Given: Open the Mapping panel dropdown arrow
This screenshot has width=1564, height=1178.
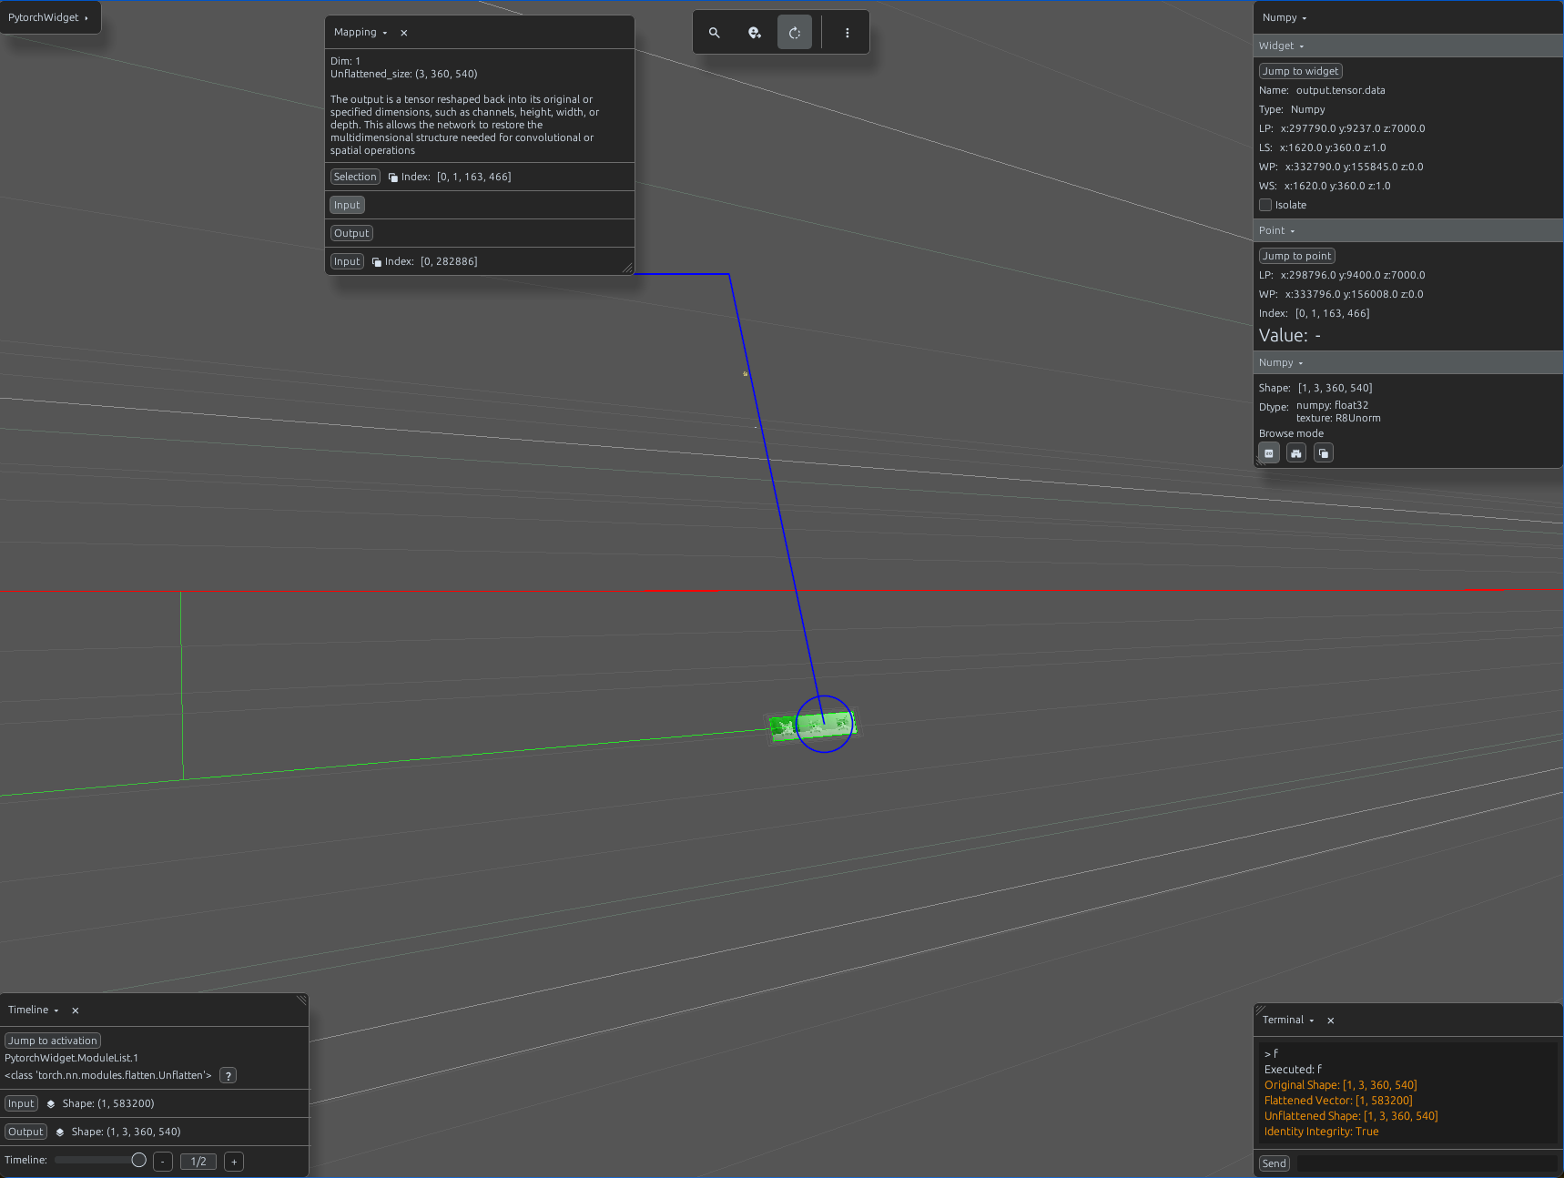Looking at the screenshot, I should click(x=385, y=33).
